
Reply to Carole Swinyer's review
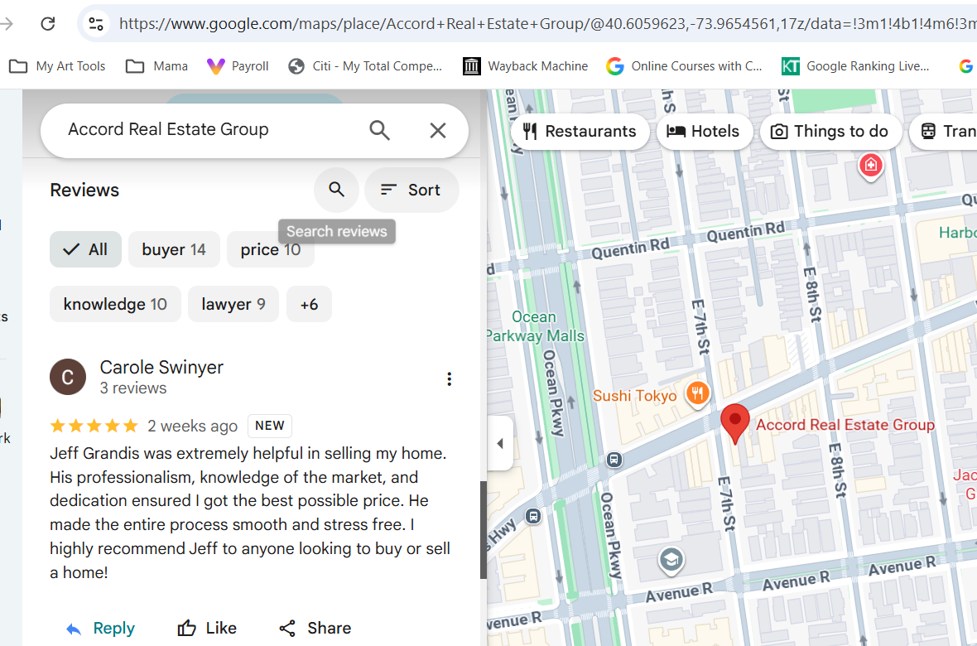[x=100, y=629]
